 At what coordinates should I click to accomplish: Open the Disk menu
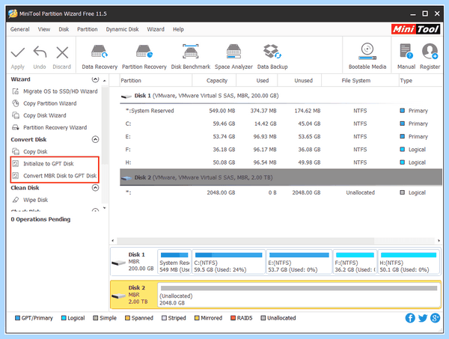tap(64, 29)
